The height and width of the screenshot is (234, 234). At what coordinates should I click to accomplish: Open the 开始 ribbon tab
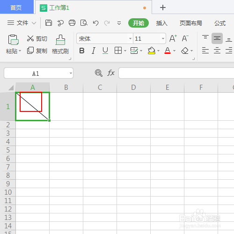pos(139,23)
